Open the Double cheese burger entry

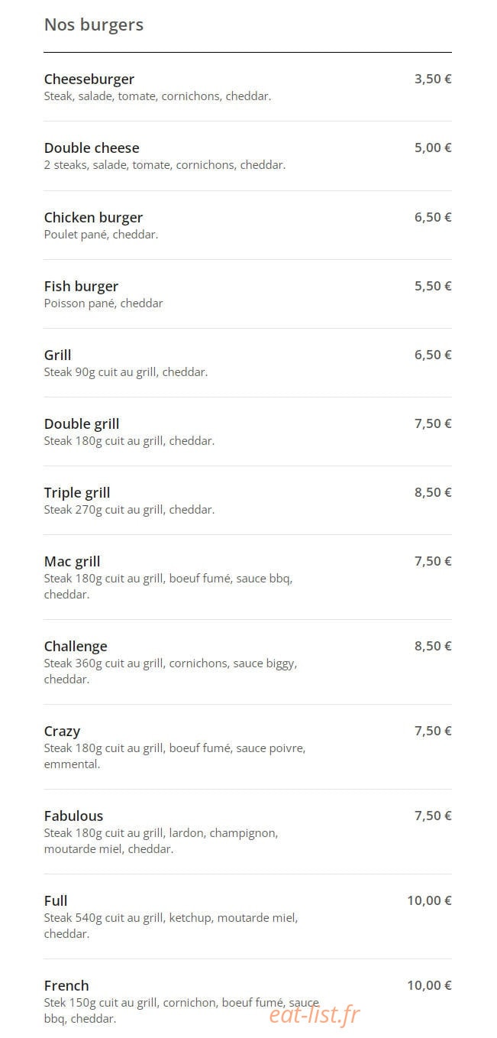[92, 148]
